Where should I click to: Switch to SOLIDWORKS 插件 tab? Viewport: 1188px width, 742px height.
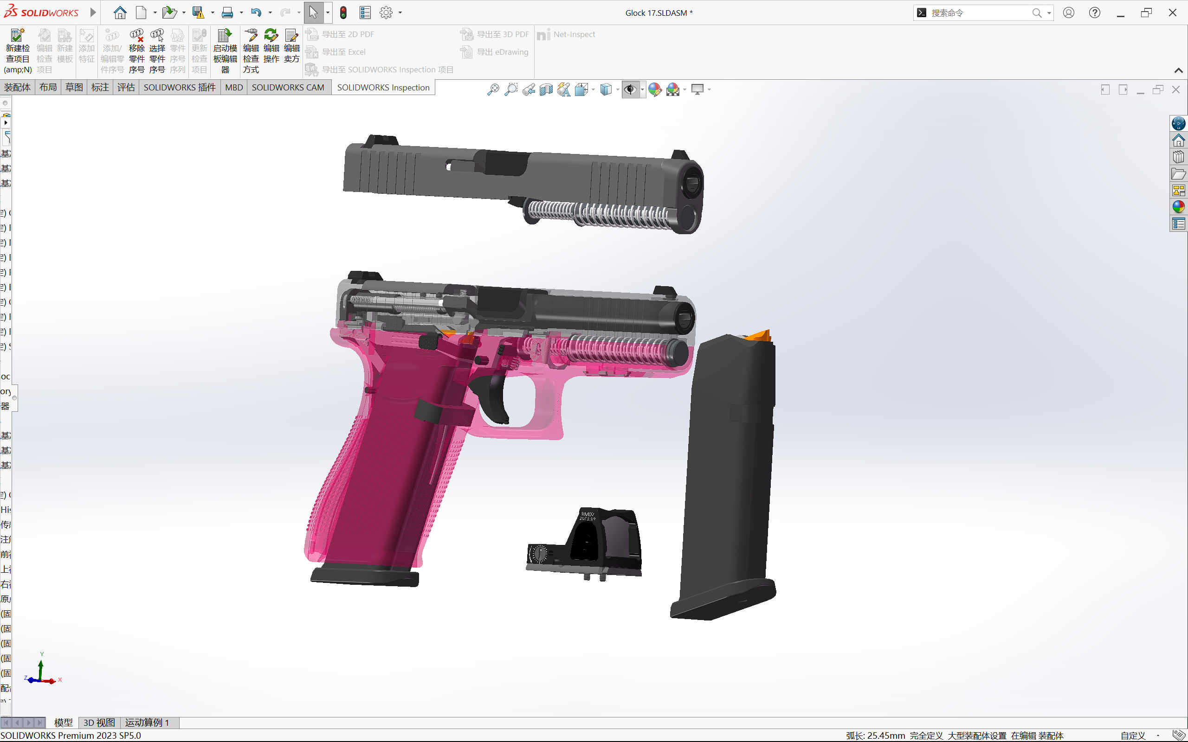(x=180, y=87)
